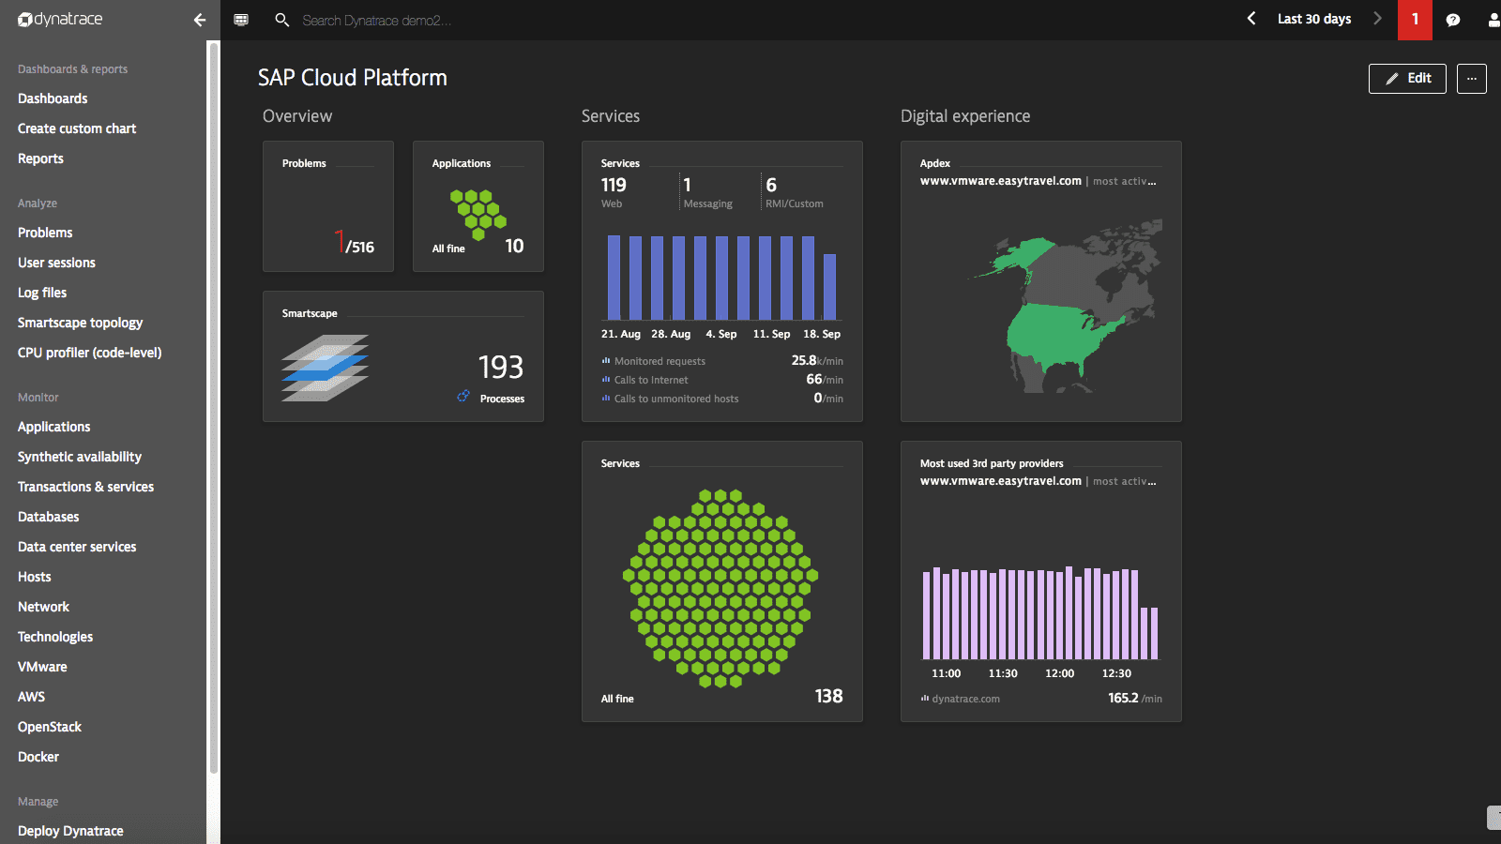Viewport: 1501px width, 844px height.
Task: Click the processes gear icon near 193
Action: click(462, 397)
